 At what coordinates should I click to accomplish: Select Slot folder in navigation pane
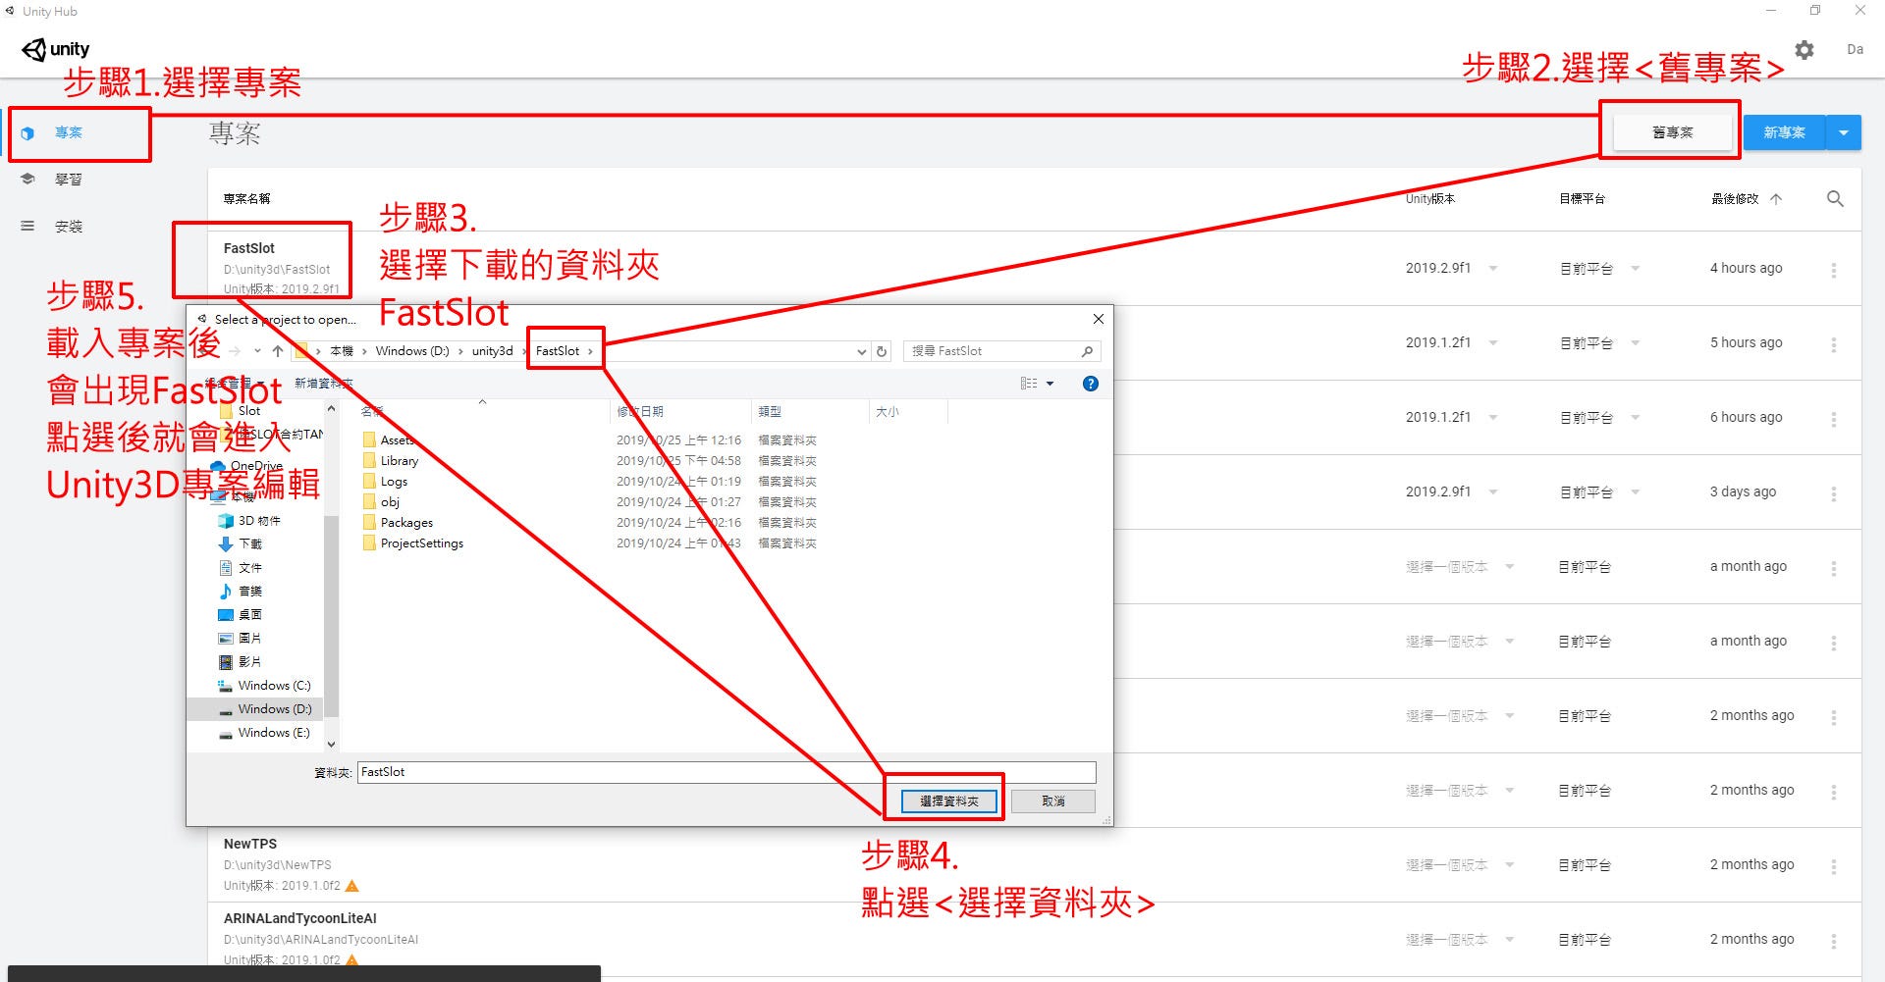249,411
